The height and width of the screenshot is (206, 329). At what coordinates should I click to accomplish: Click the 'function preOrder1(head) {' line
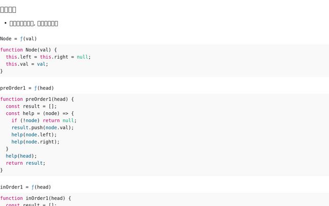click(x=37, y=99)
